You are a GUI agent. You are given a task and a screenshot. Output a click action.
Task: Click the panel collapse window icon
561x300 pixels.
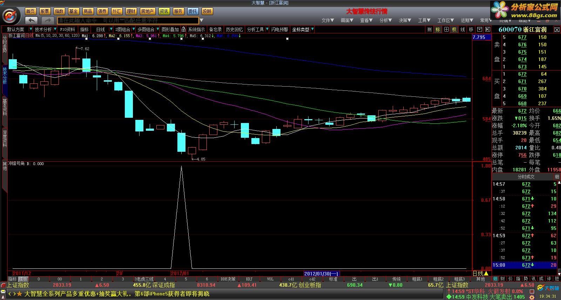[x=479, y=29]
